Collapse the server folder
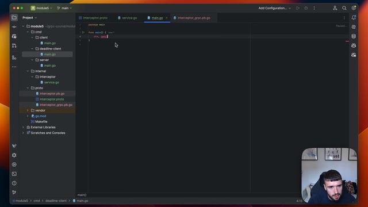Image resolution: width=368 pixels, height=207 pixels. click(32, 60)
